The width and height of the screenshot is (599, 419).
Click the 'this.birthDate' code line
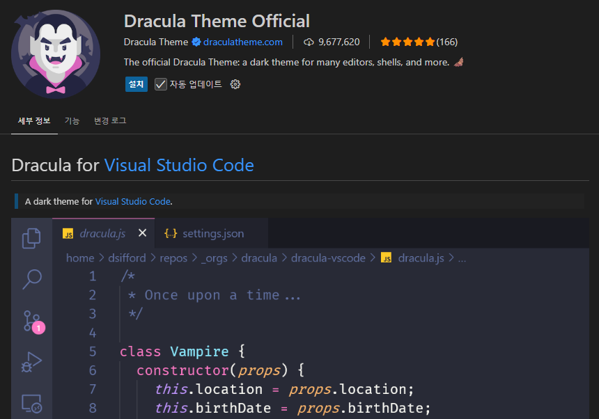pyautogui.click(x=293, y=408)
